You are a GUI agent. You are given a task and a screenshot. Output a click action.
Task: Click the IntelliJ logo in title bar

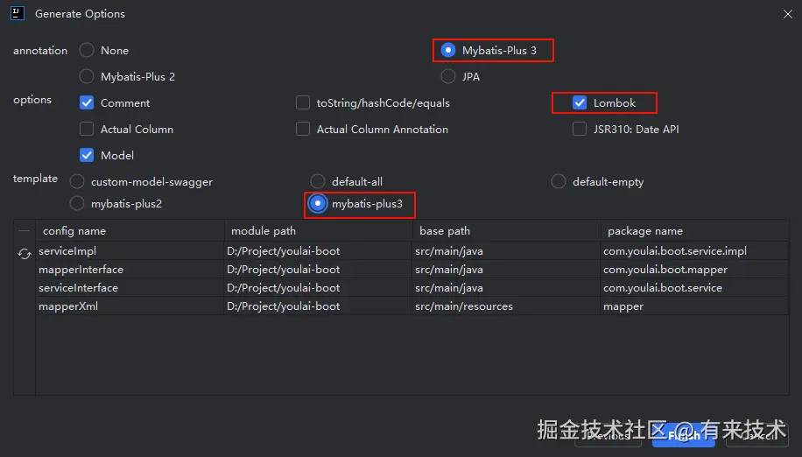point(18,13)
